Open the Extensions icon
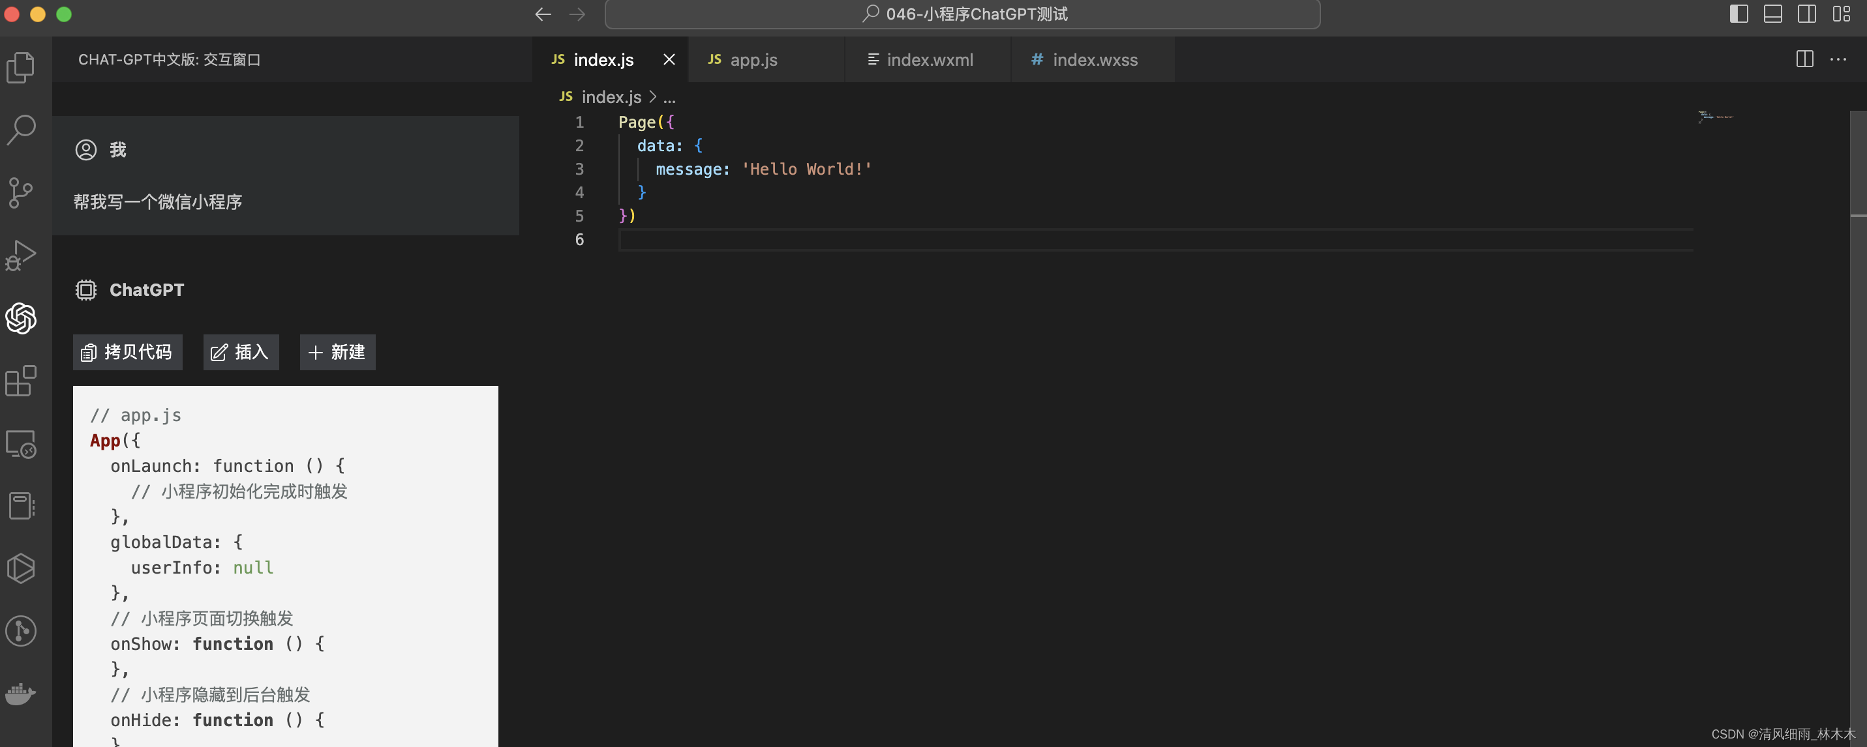 (x=20, y=381)
